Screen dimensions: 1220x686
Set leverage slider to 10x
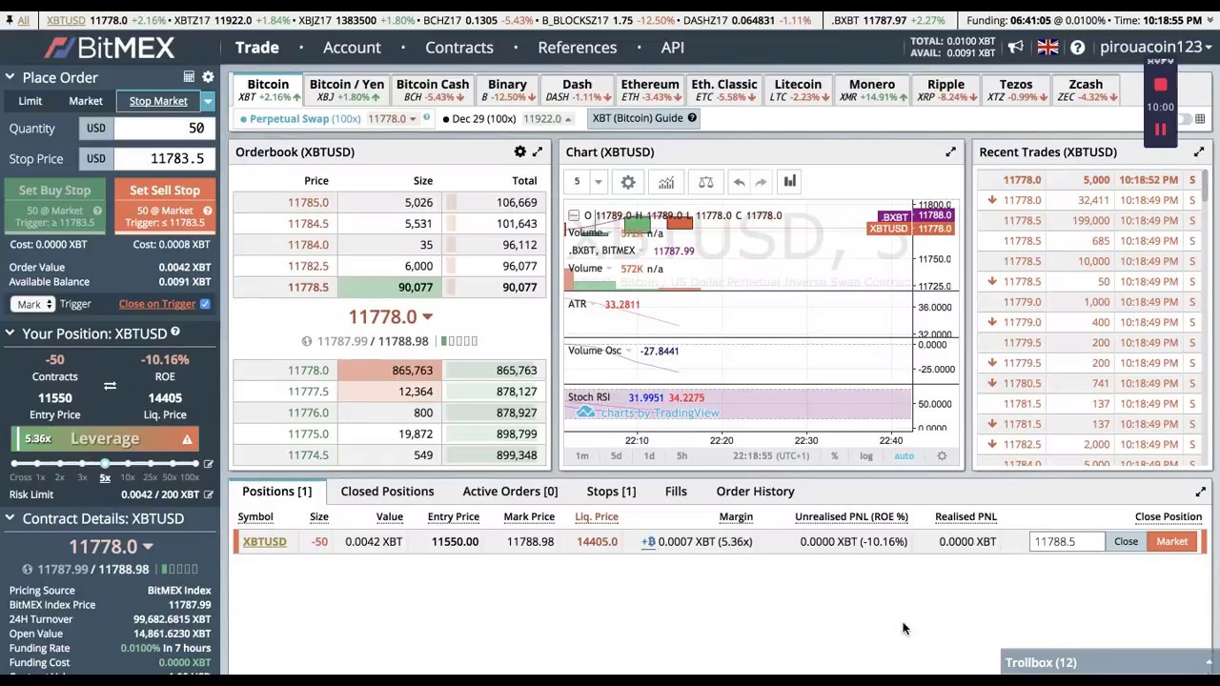pos(128,464)
